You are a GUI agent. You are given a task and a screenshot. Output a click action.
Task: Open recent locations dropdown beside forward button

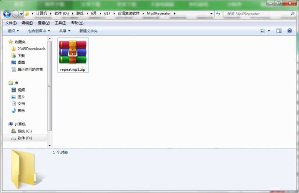21,14
